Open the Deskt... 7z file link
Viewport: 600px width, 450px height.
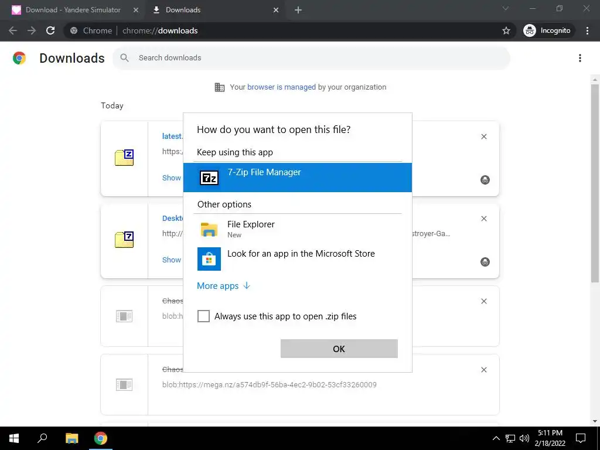point(172,218)
